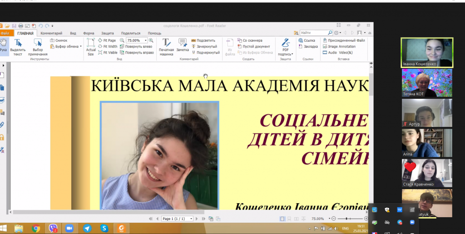Choose the Выделить текст tool
The height and width of the screenshot is (234, 465).
(18, 47)
